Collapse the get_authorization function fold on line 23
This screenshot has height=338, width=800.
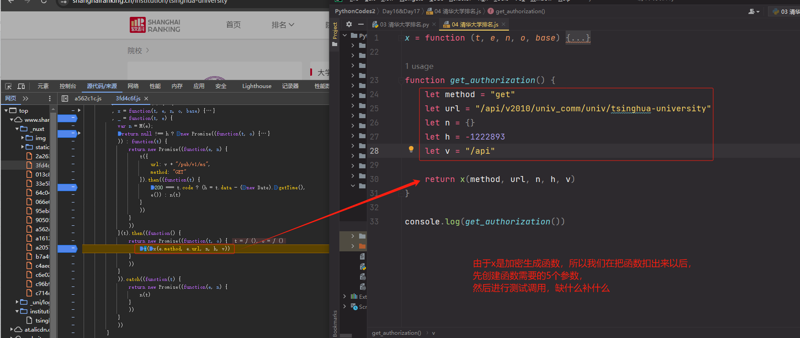coord(400,80)
